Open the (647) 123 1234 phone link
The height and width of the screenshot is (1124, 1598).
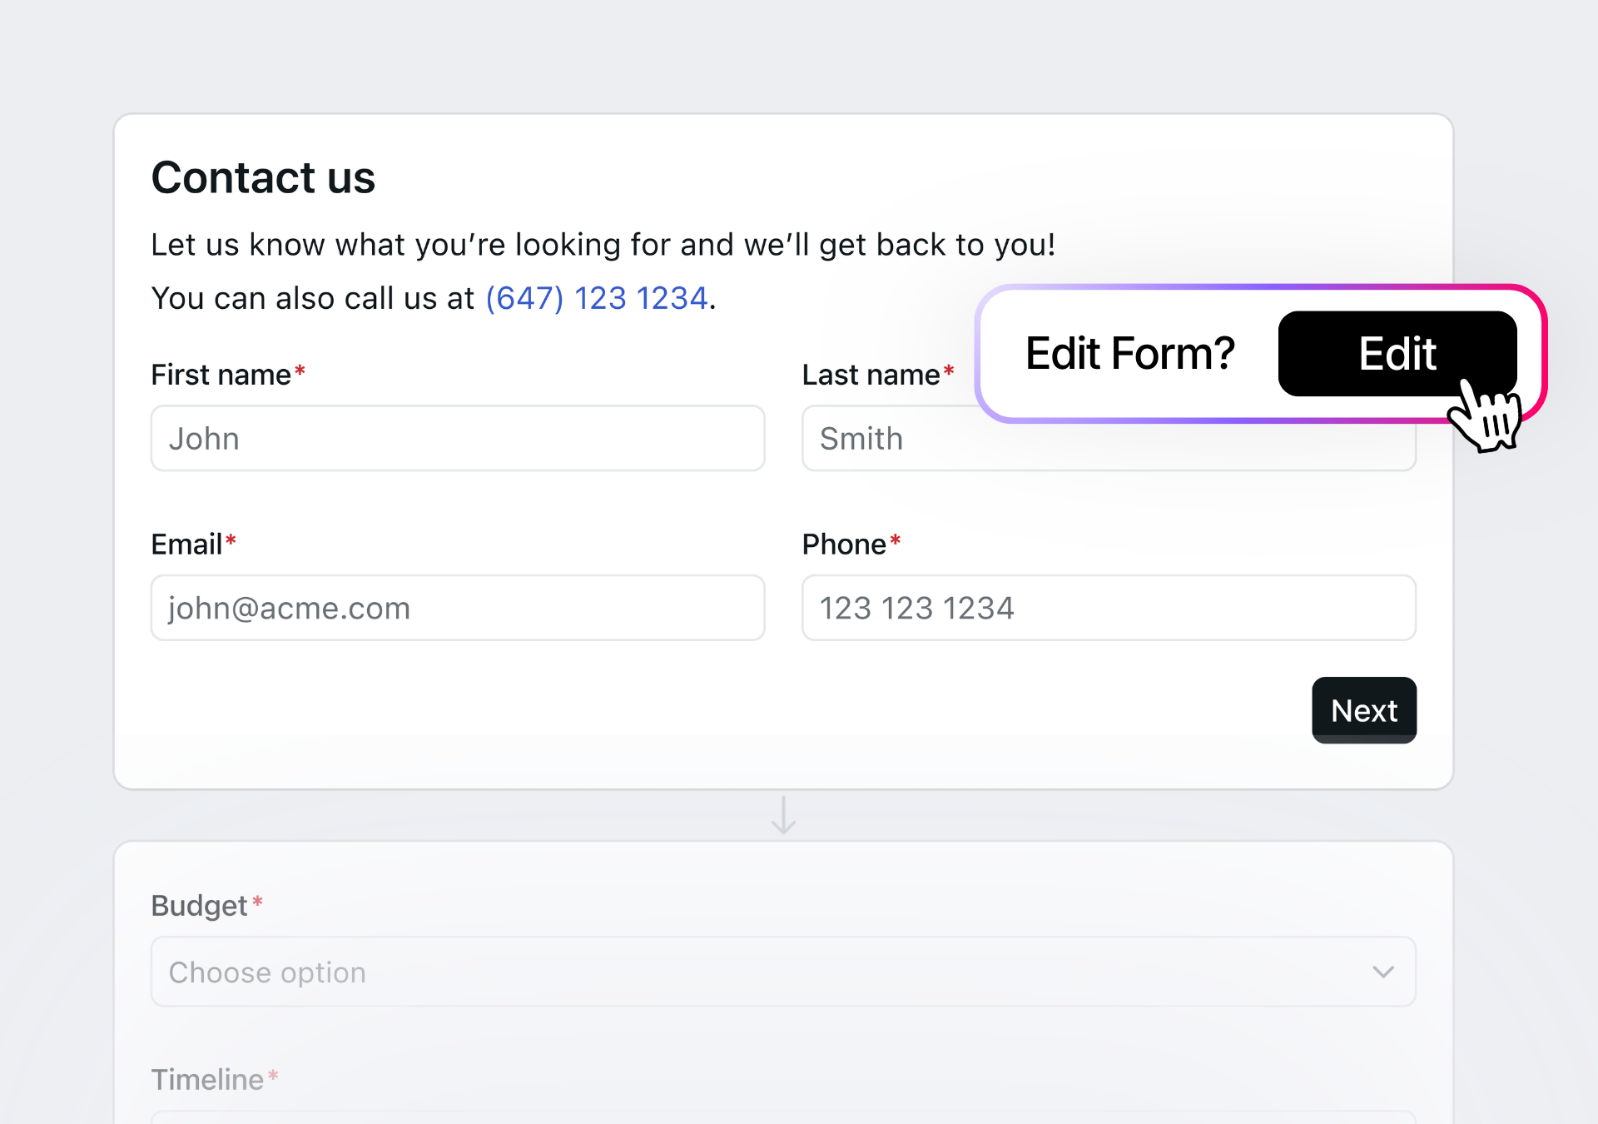[x=596, y=298]
